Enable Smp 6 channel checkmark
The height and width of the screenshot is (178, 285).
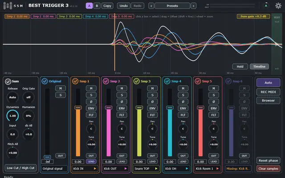228,81
